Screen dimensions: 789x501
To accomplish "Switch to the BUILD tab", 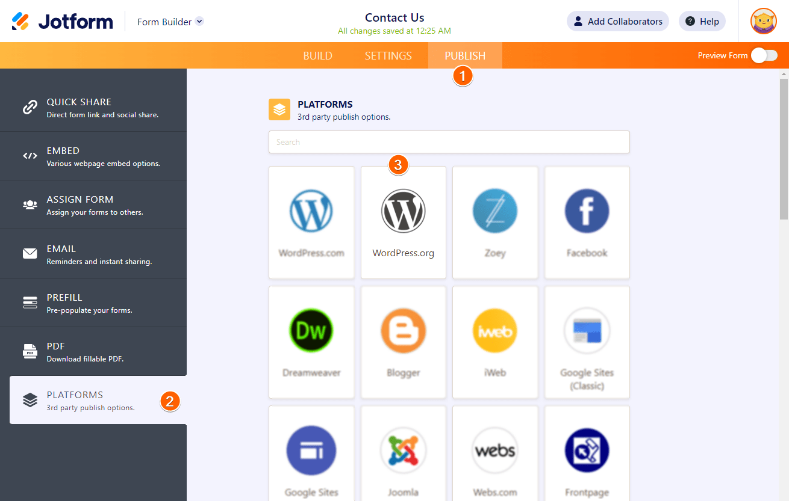I will 317,55.
